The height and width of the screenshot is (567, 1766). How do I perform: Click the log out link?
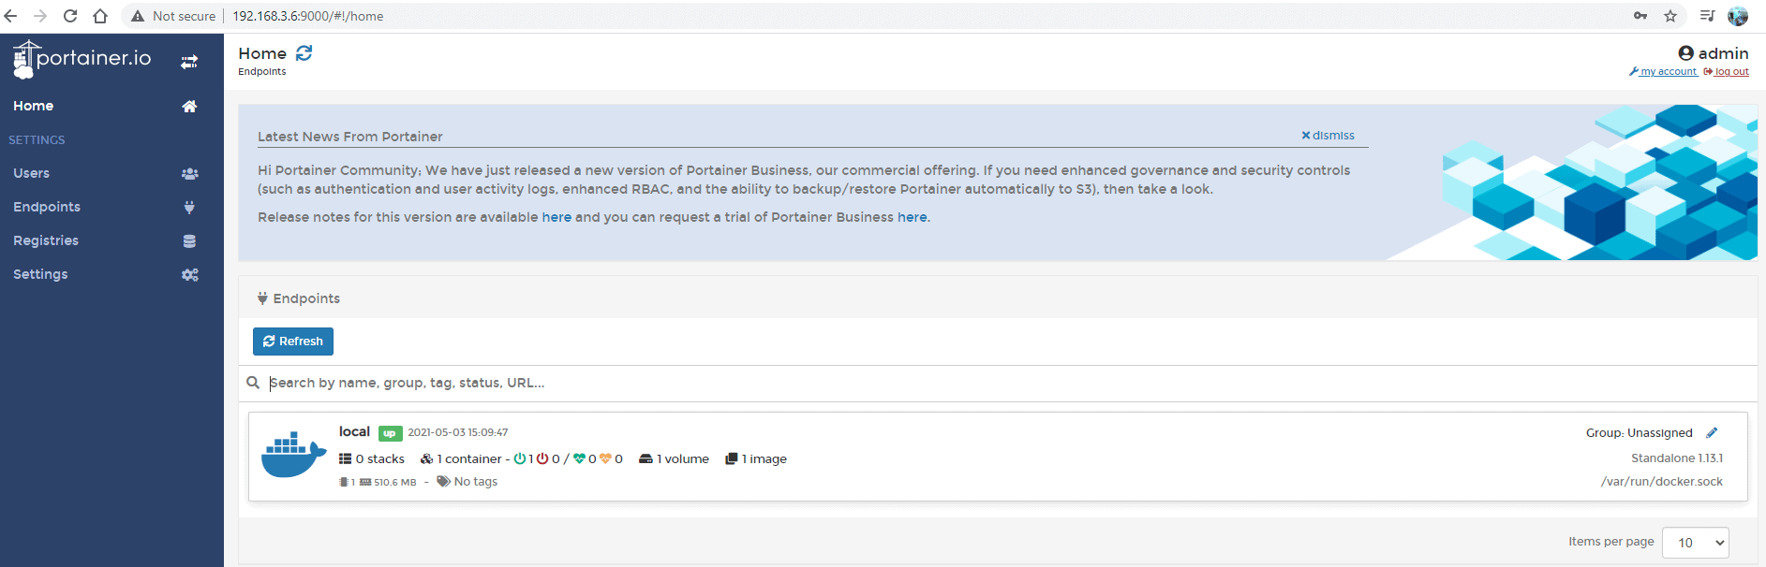click(x=1726, y=71)
